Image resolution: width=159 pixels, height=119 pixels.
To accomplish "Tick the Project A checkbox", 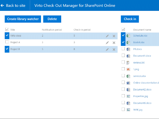I will tap(7, 42).
